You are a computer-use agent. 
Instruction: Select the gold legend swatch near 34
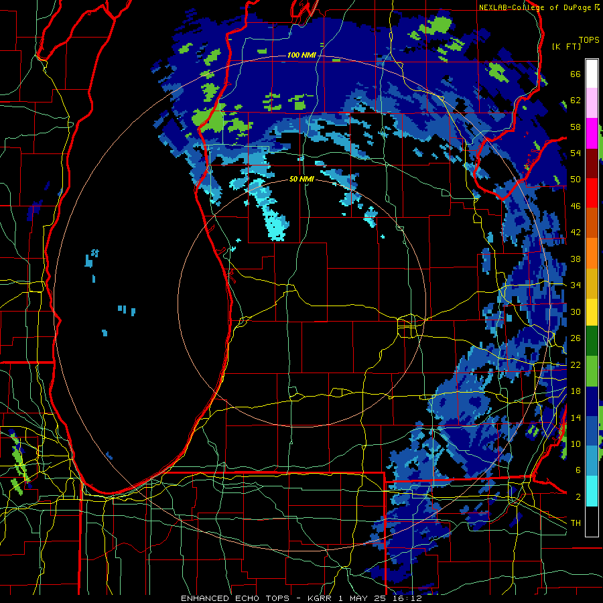(592, 283)
